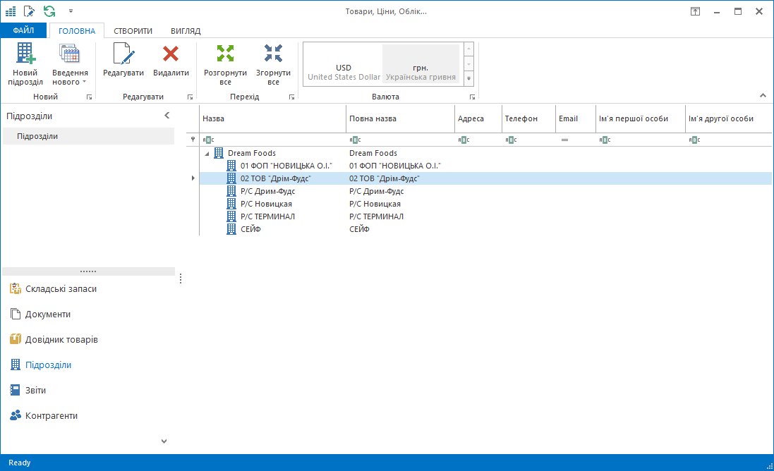Click the filter row funnel icon
This screenshot has width=774, height=471.
point(193,140)
